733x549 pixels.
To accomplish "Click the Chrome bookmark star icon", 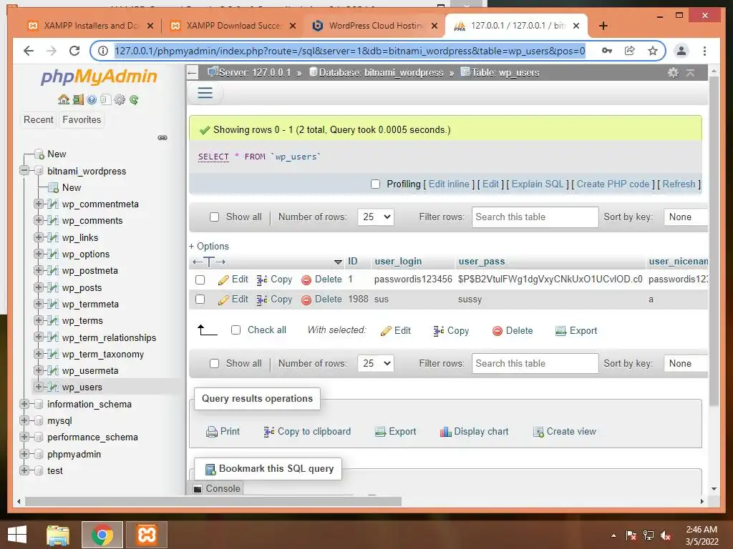I will pyautogui.click(x=653, y=51).
